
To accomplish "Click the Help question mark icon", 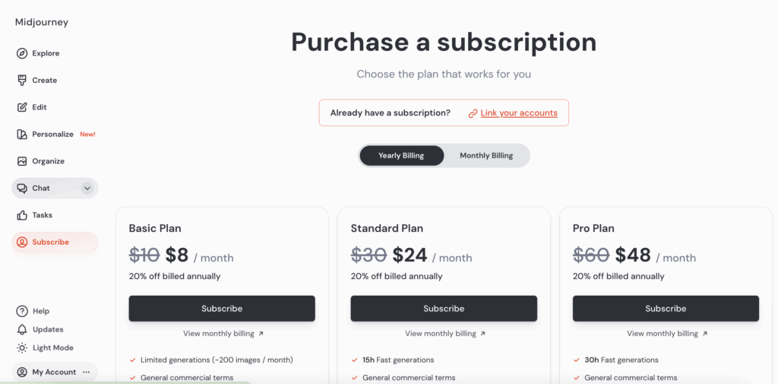I will coord(22,311).
